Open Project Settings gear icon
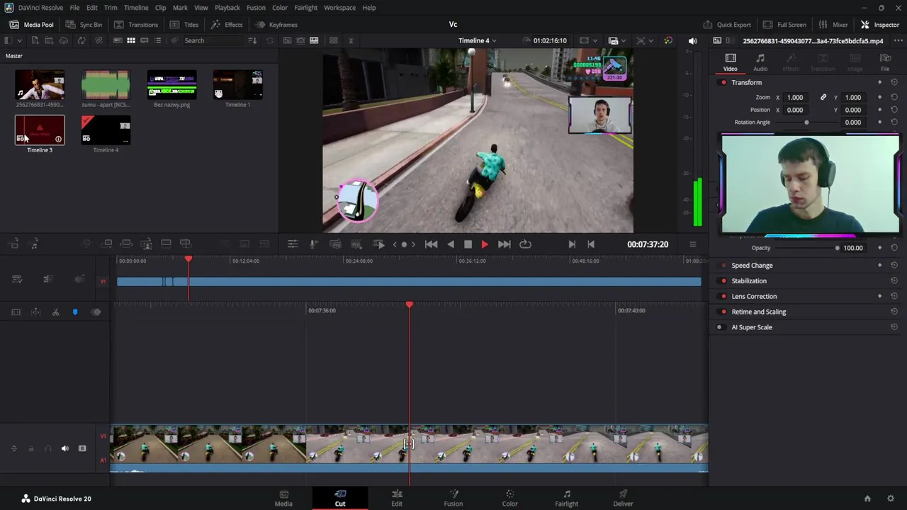 891,499
